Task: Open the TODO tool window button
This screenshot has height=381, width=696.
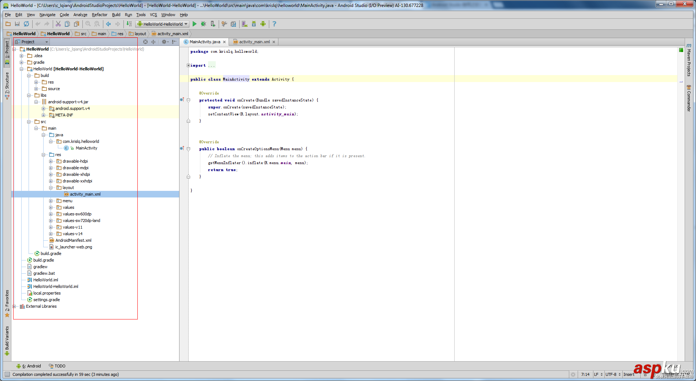Action: click(57, 366)
